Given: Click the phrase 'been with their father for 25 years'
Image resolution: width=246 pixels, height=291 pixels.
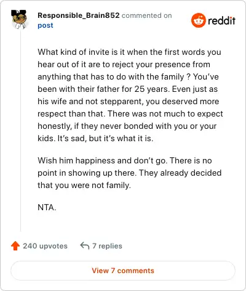Looking at the screenshot, I should [x=104, y=89].
